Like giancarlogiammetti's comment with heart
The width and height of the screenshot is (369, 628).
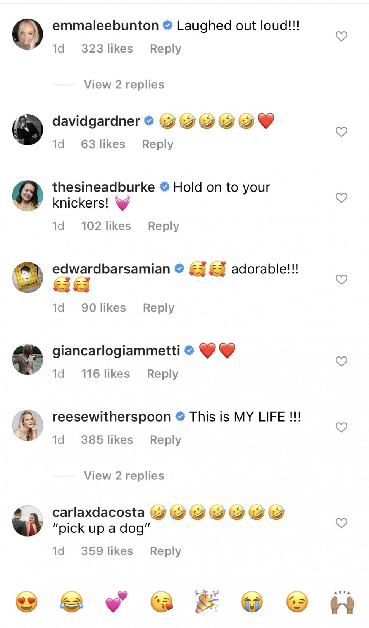click(341, 361)
